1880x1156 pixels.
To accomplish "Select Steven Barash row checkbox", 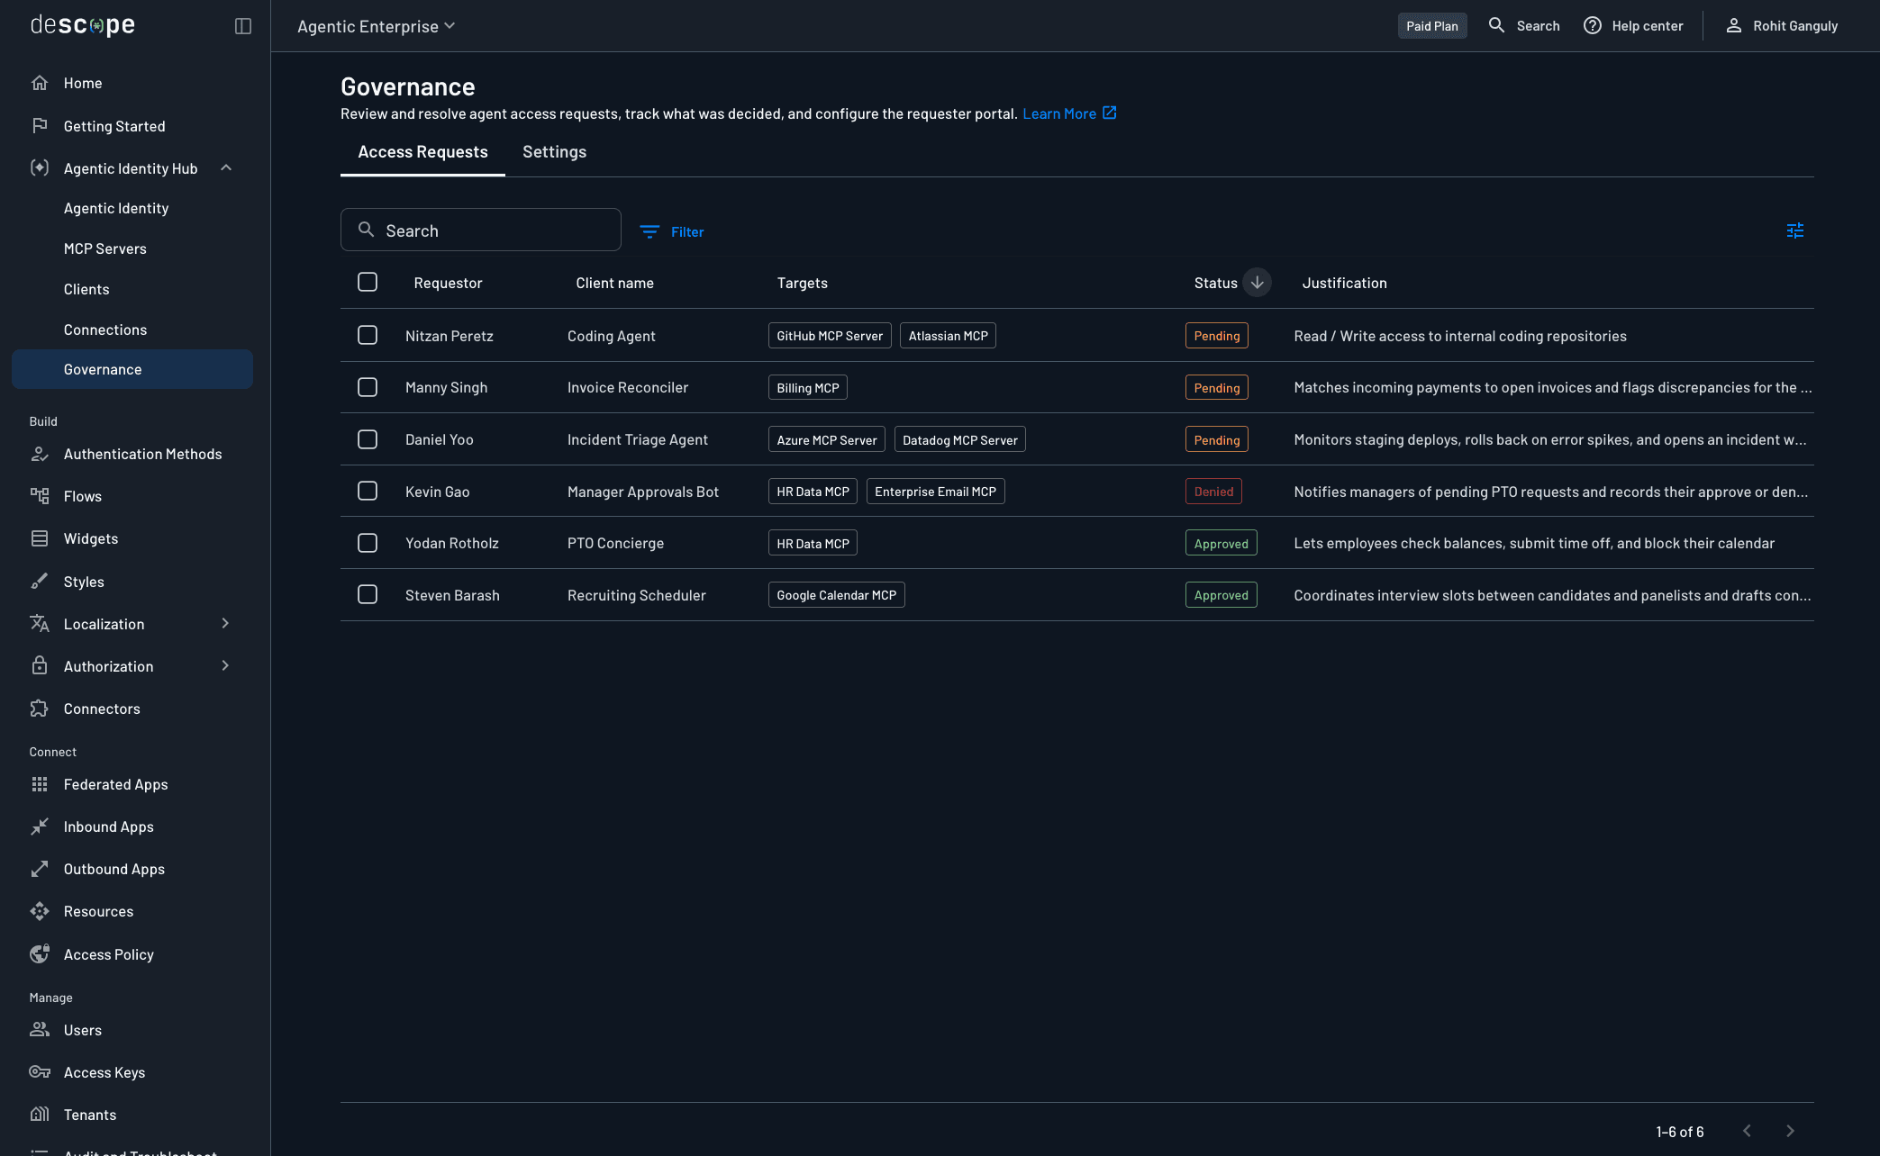I will [368, 594].
